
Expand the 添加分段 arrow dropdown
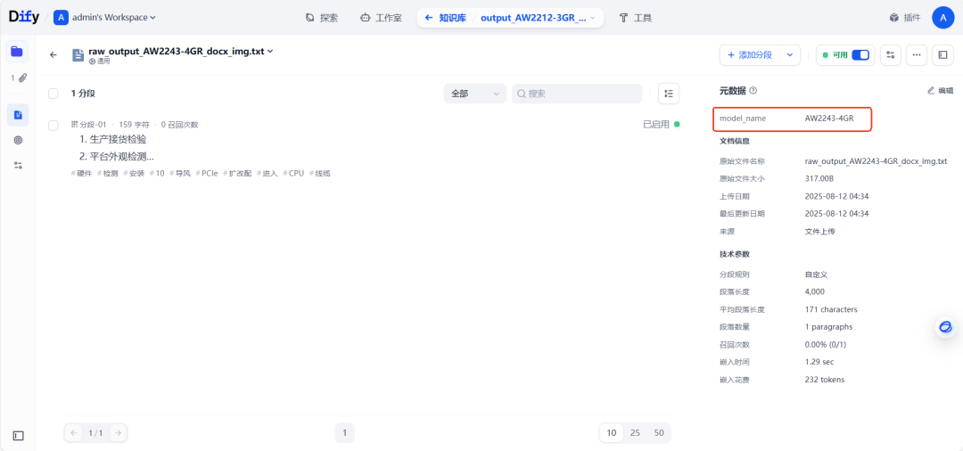[790, 54]
